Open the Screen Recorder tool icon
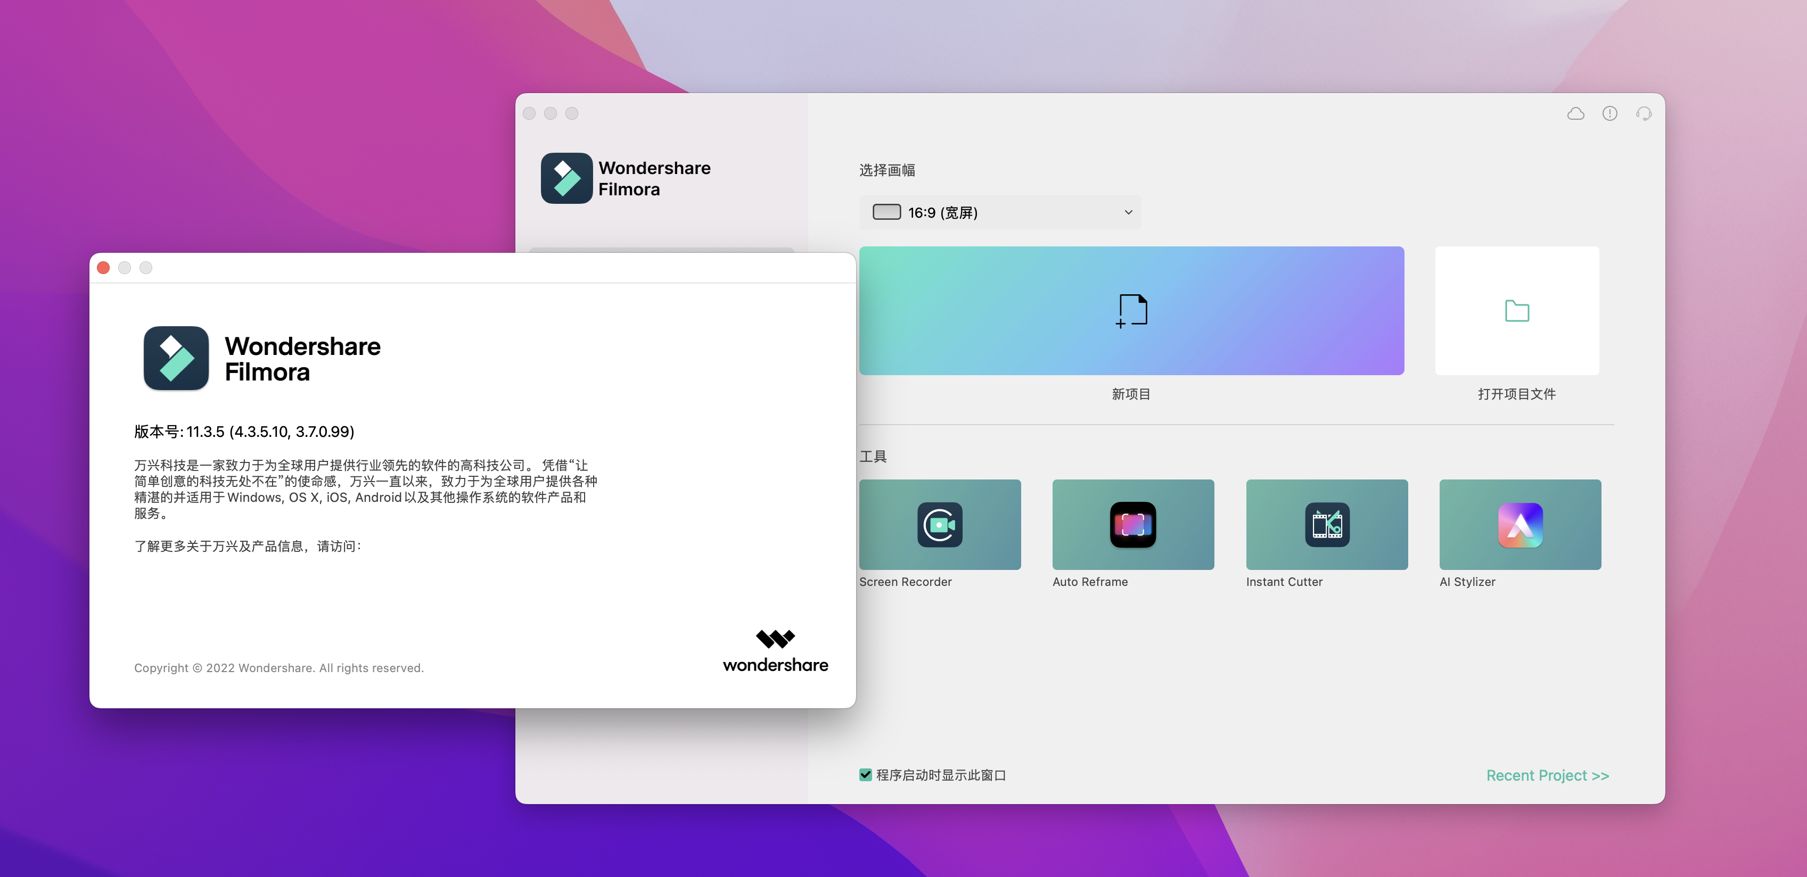The image size is (1807, 877). [939, 524]
